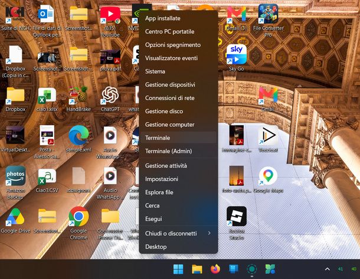Screen dimensions: 360x279
Task: Open the File Converter Pro icon
Action: [x=268, y=14]
